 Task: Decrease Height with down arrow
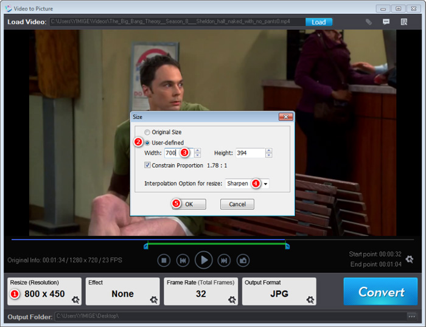269,155
